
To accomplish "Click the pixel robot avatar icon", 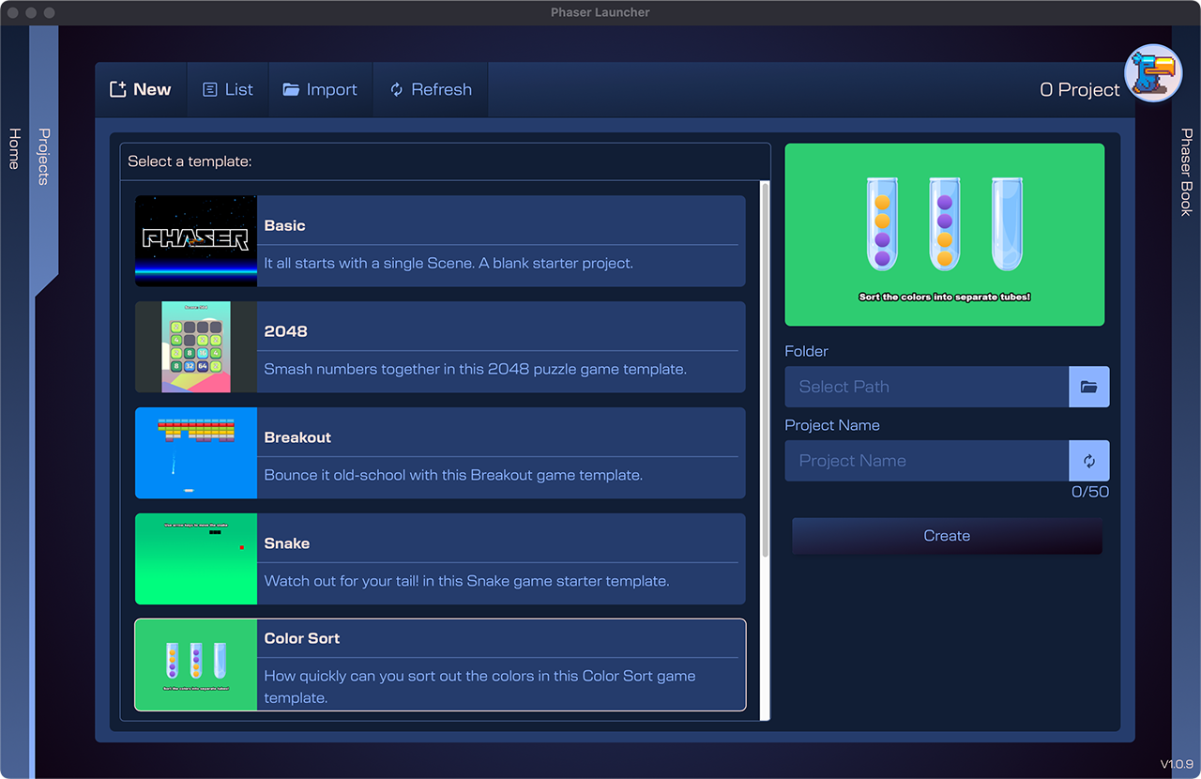I will (1153, 72).
